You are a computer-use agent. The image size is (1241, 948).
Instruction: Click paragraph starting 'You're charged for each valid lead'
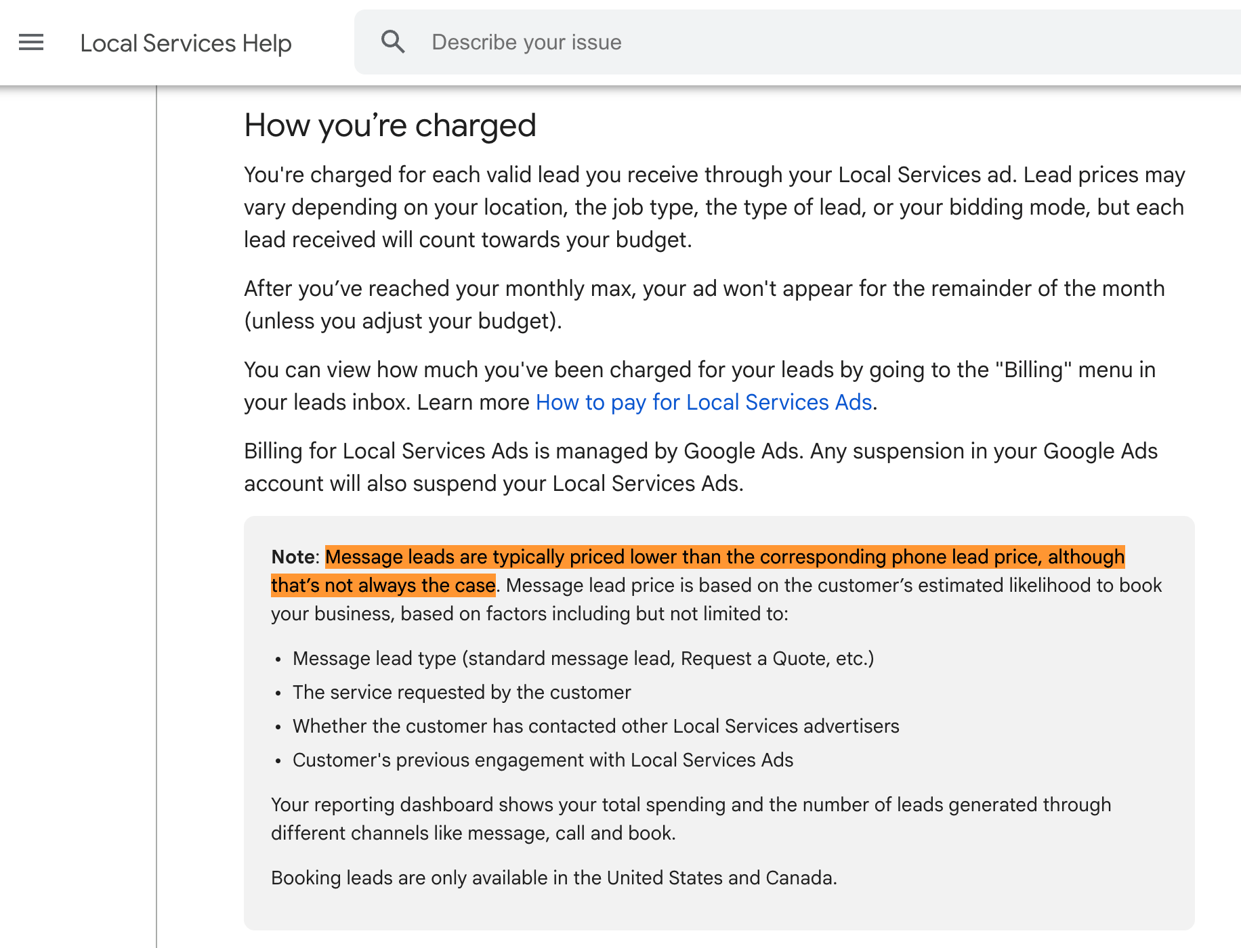click(714, 207)
